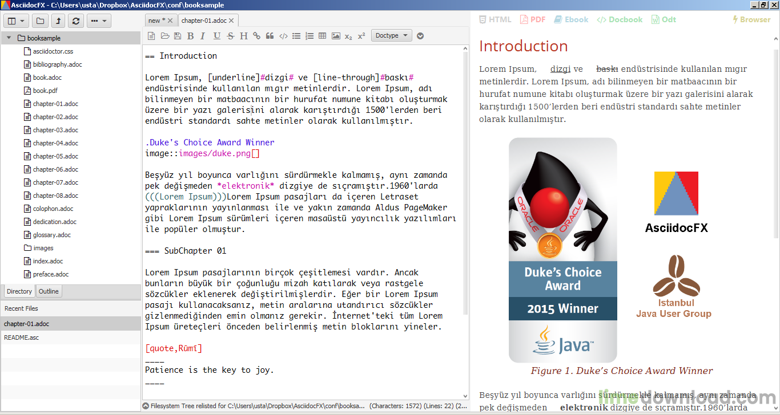Open preview in Browser
This screenshot has height=415, width=780.
(751, 19)
